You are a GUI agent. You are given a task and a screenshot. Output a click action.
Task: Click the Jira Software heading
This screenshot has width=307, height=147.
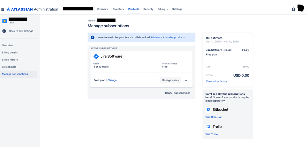pos(112,56)
